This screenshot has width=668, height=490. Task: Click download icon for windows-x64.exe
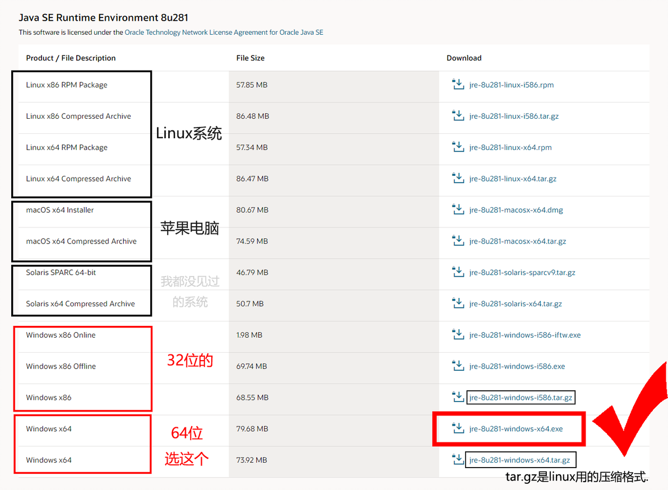click(458, 428)
